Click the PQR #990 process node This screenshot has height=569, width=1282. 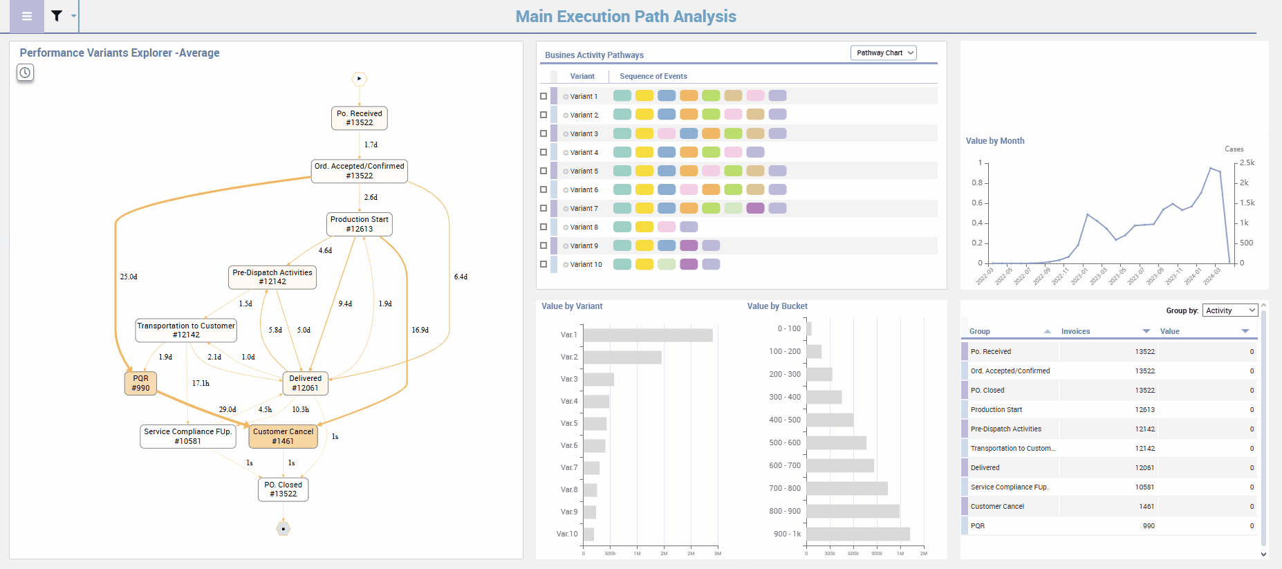pyautogui.click(x=140, y=383)
